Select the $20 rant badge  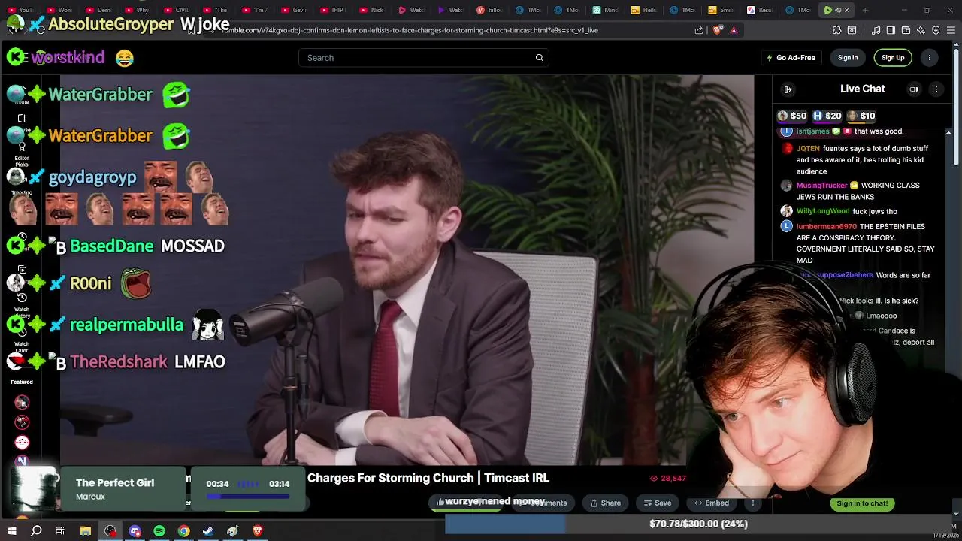coord(827,116)
